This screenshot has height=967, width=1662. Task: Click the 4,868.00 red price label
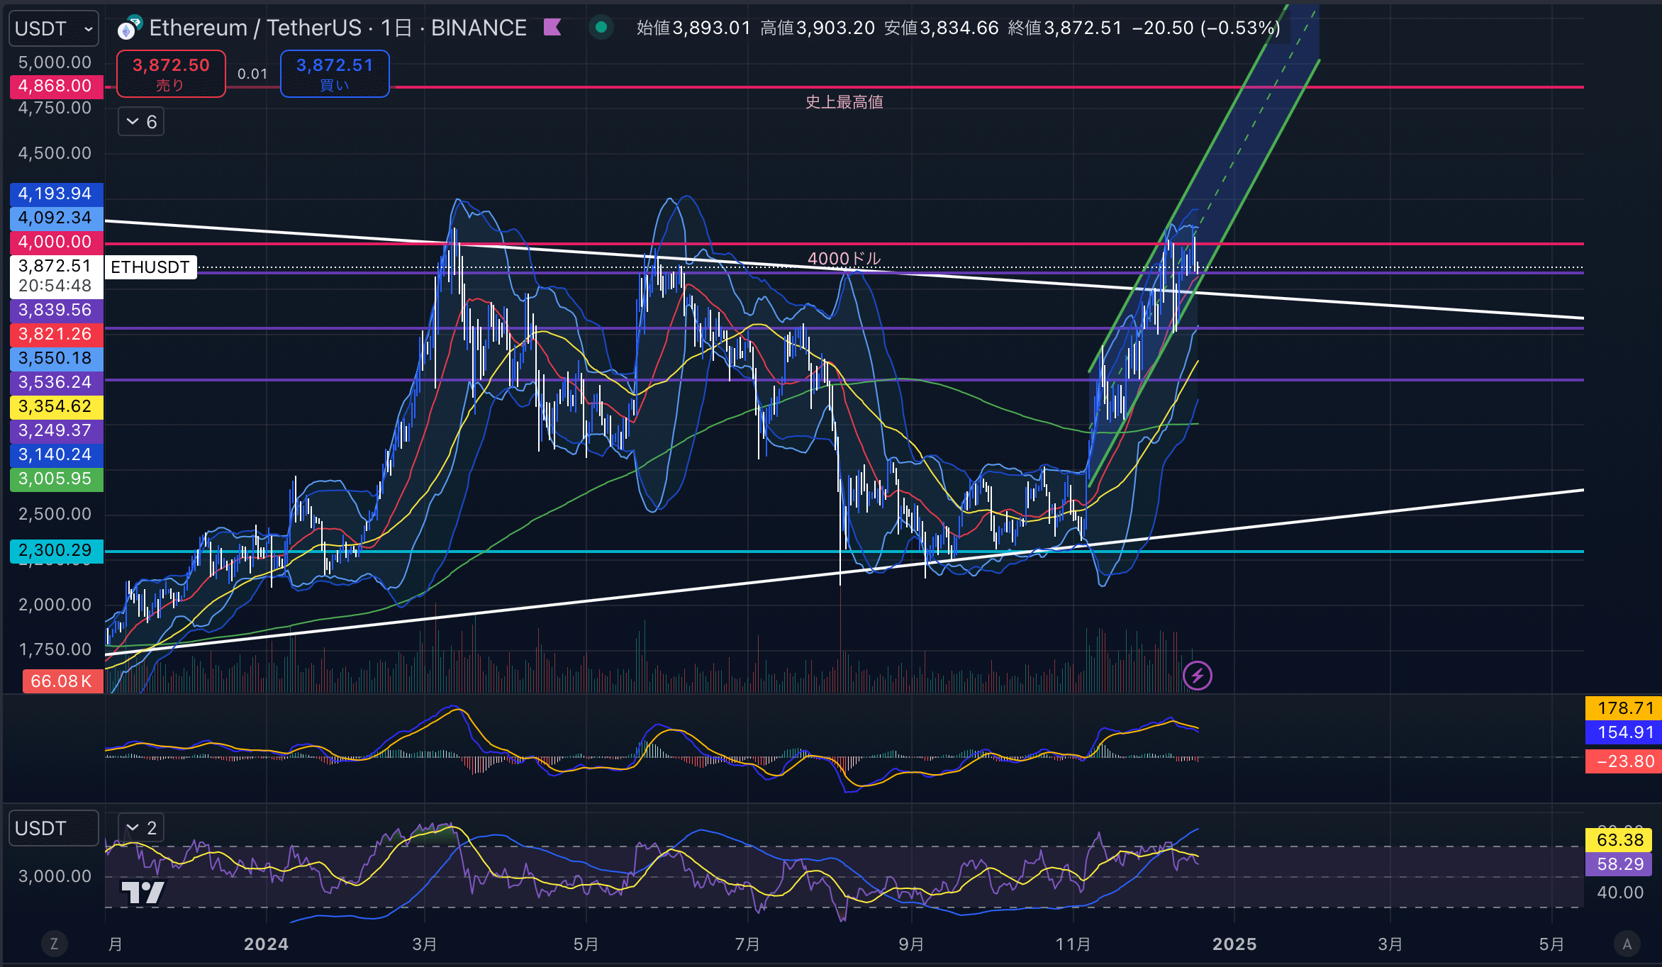pos(56,86)
